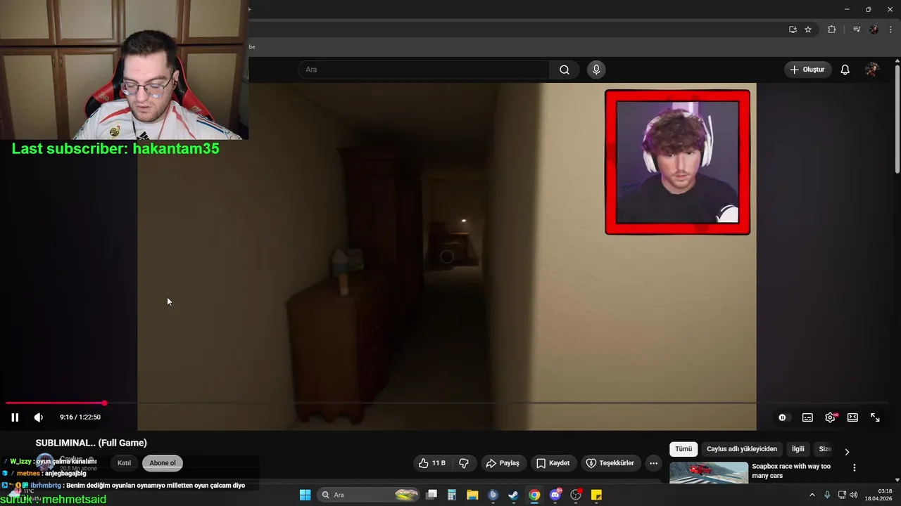Toggle the subtitles (CC) button
This screenshot has height=506, width=901.
pyautogui.click(x=807, y=417)
